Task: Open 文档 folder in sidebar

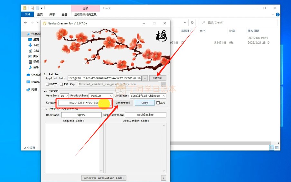Action: click(x=33, y=50)
